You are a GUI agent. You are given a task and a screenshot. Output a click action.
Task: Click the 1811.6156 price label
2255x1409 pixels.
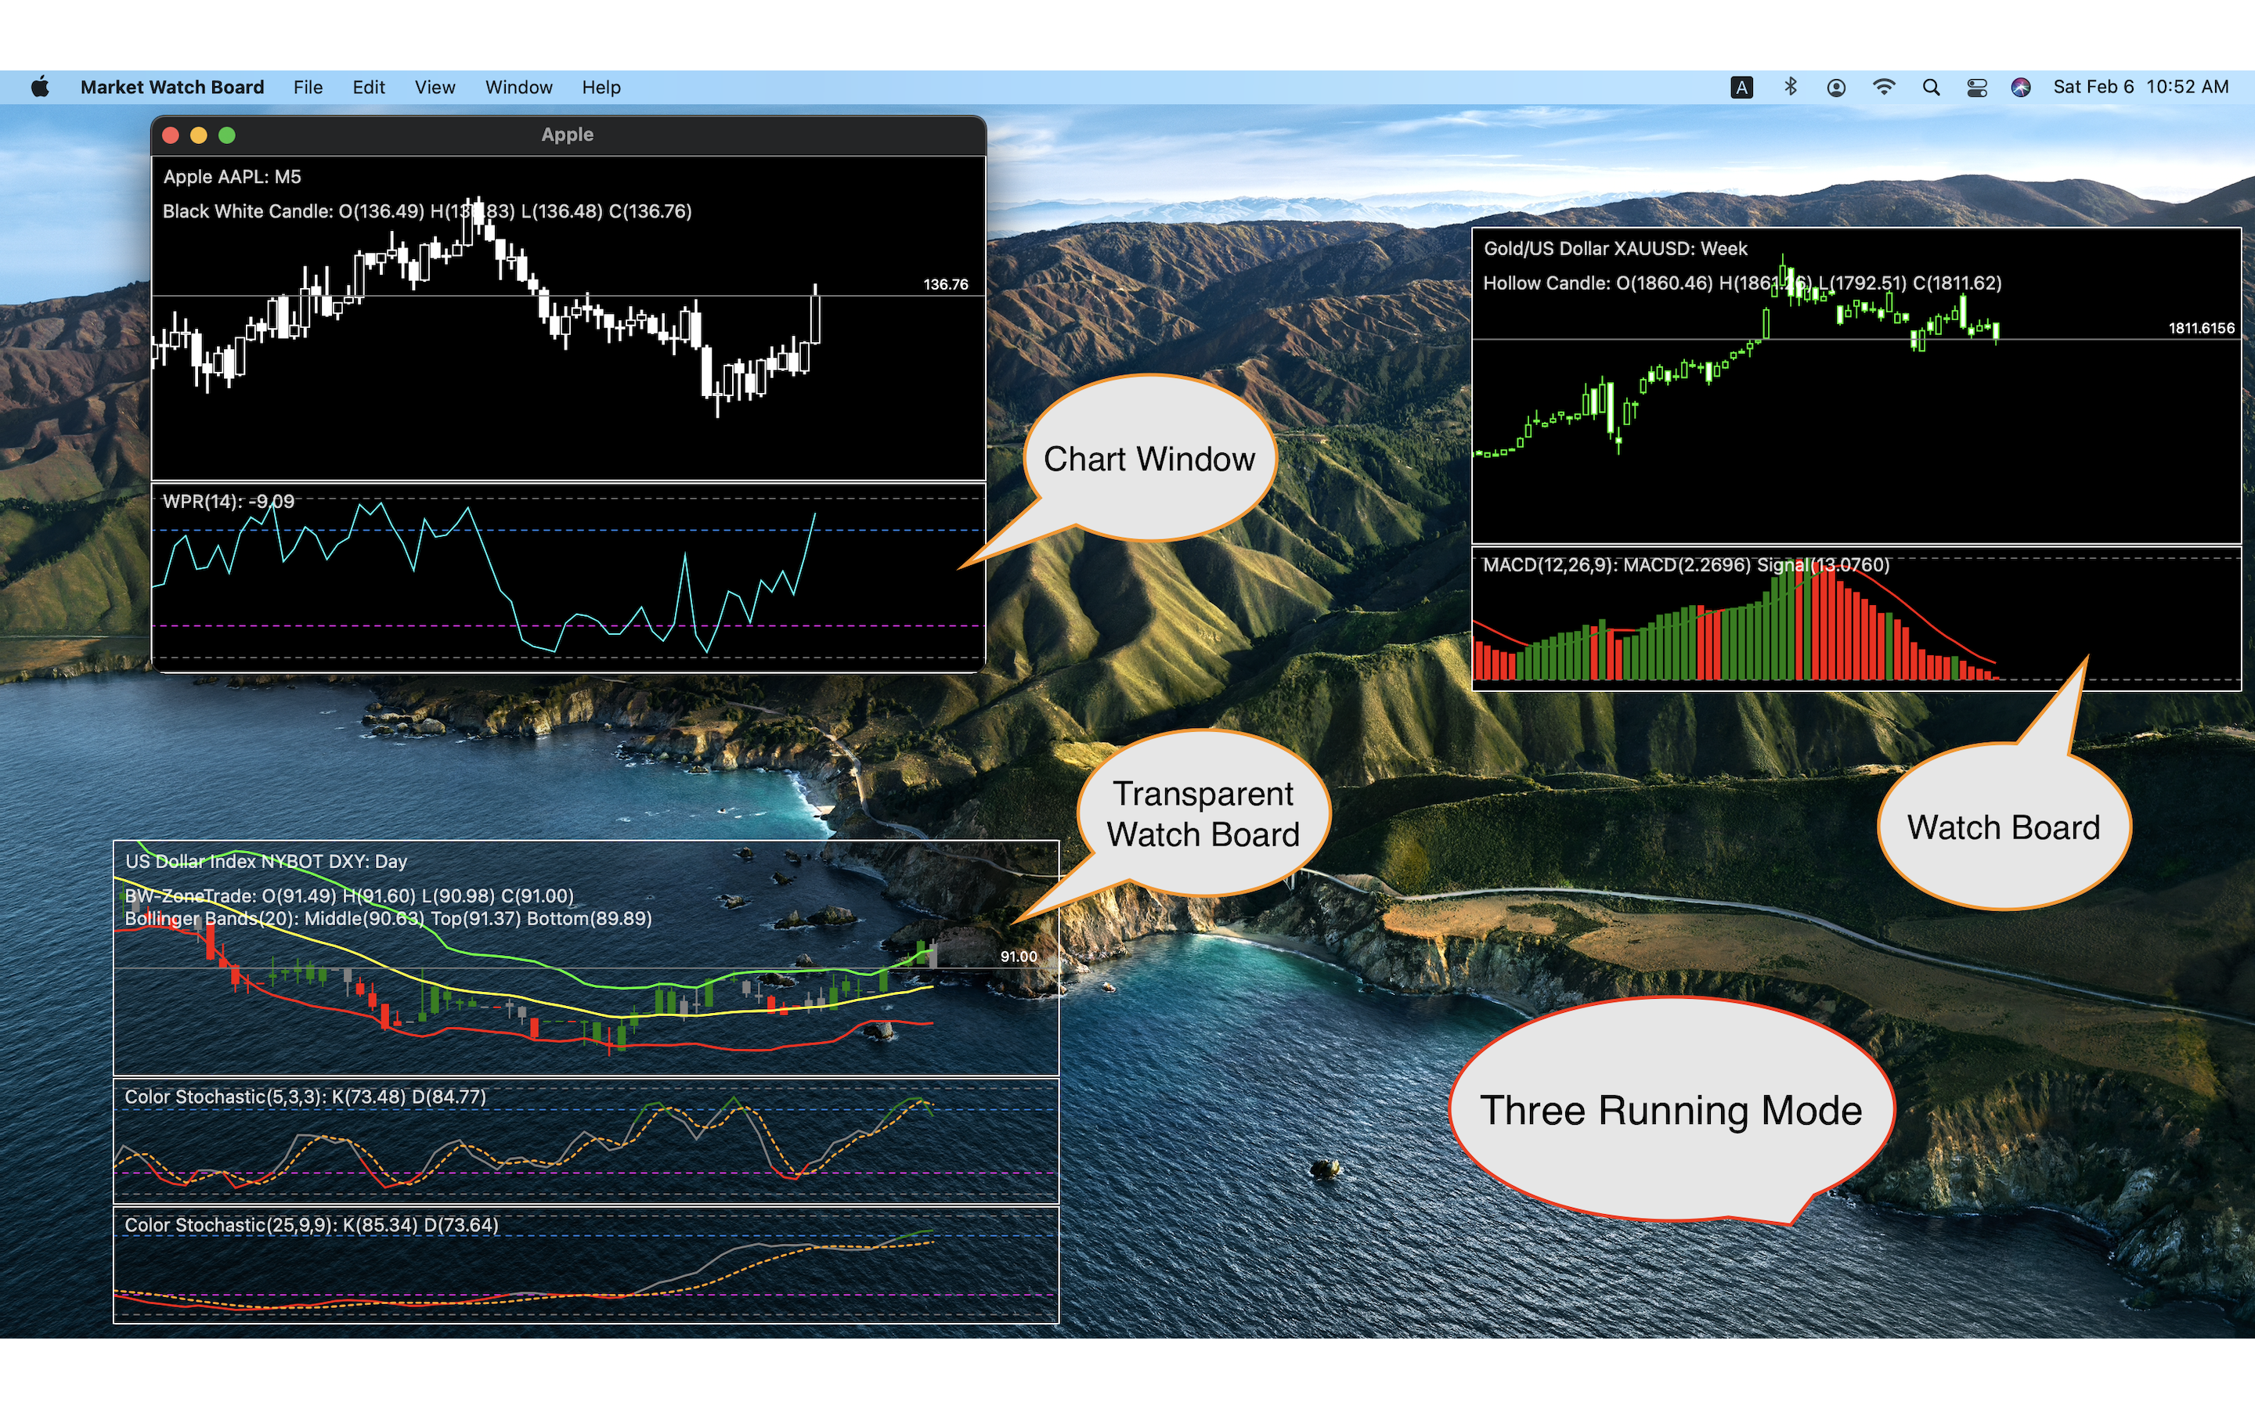tap(2201, 328)
